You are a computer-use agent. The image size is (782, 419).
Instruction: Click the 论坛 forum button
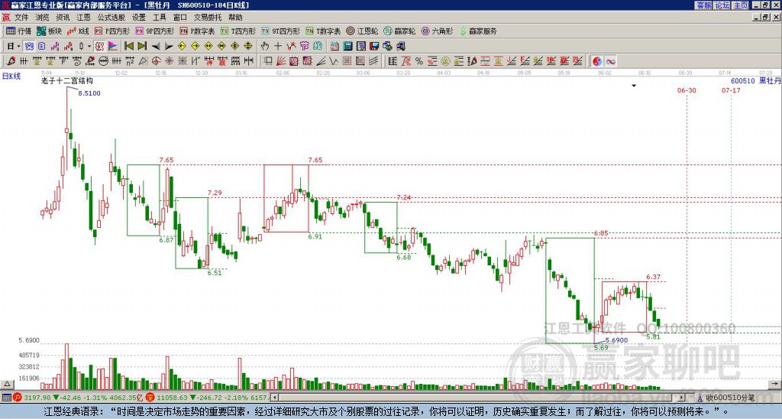722,5
